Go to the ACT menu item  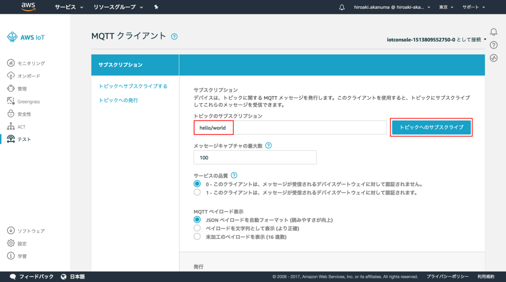(x=21, y=127)
